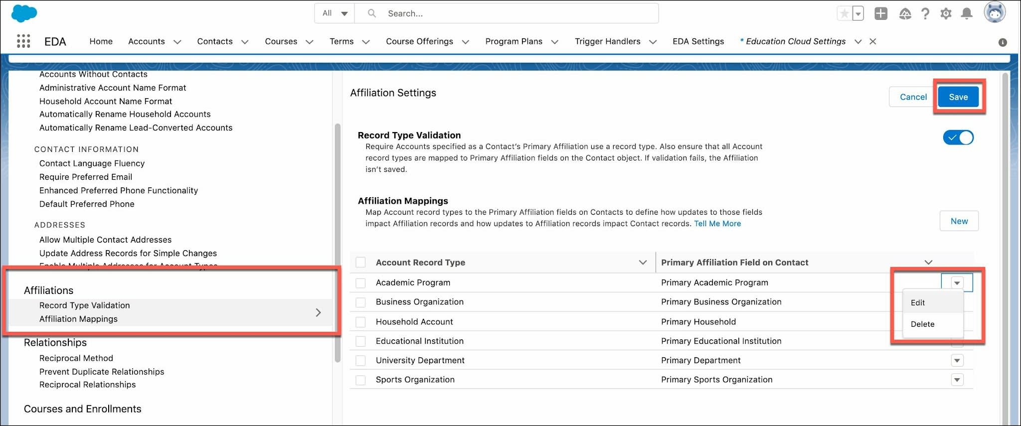
Task: Select all rows with header checkbox
Action: click(361, 262)
